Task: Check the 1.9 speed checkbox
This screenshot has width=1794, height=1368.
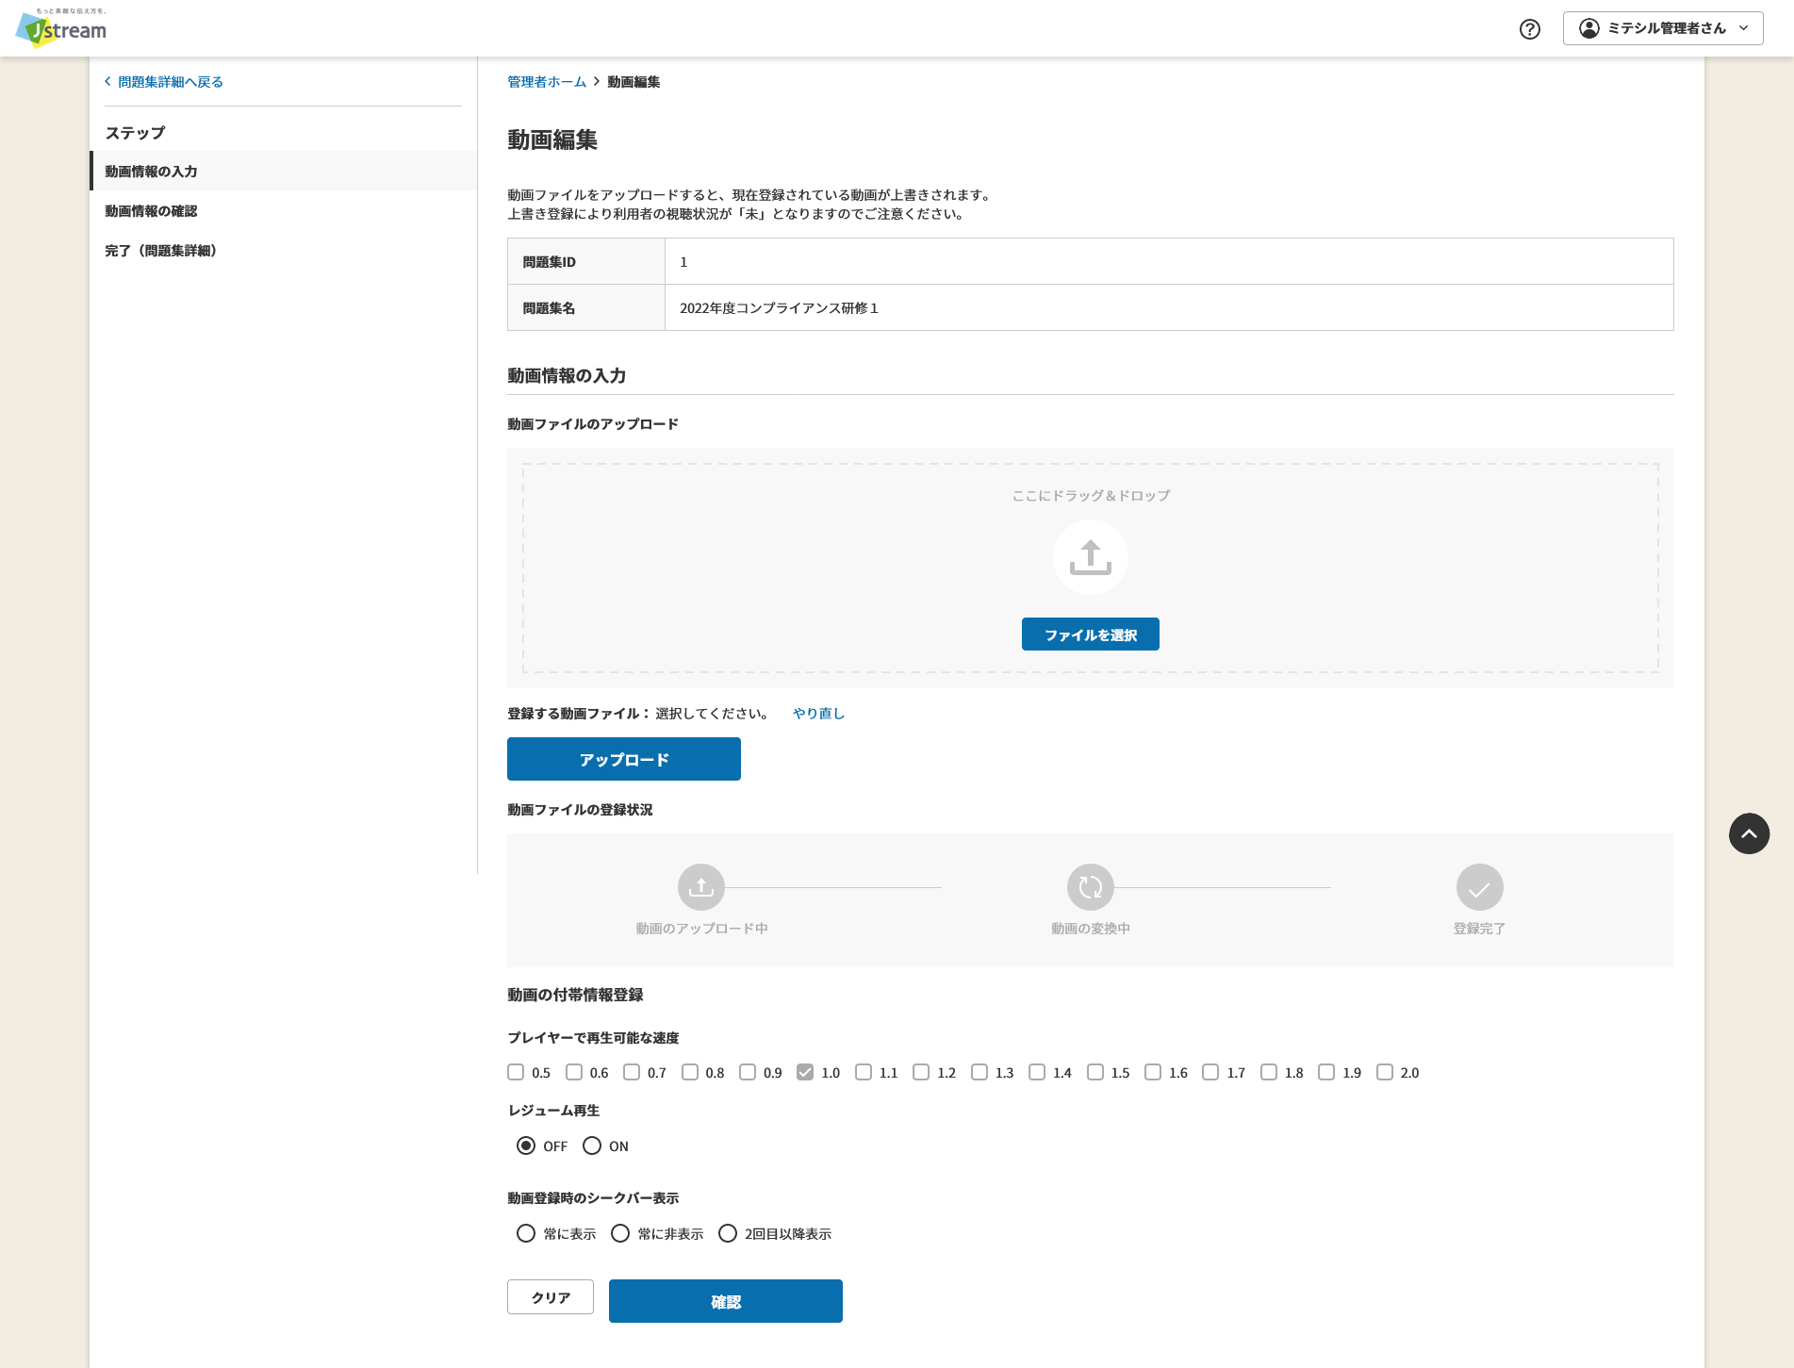Action: pyautogui.click(x=1326, y=1072)
